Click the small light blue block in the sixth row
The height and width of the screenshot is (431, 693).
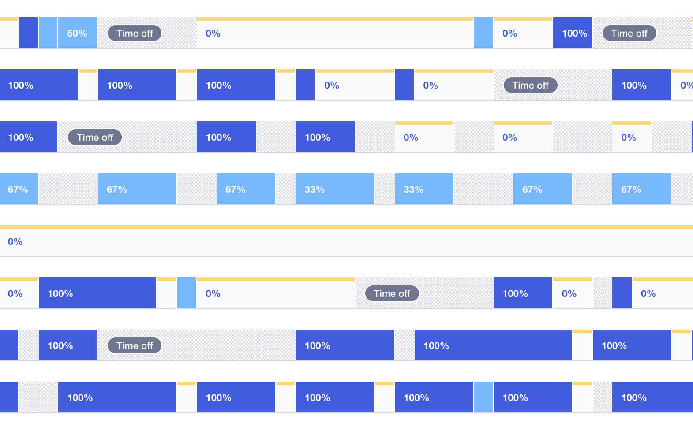click(x=187, y=293)
